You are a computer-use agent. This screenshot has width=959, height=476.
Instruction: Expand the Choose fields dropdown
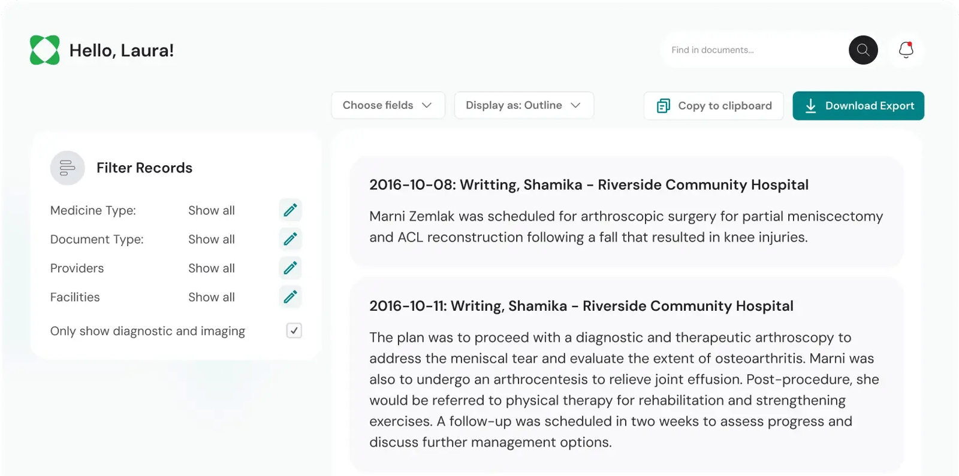pyautogui.click(x=388, y=105)
